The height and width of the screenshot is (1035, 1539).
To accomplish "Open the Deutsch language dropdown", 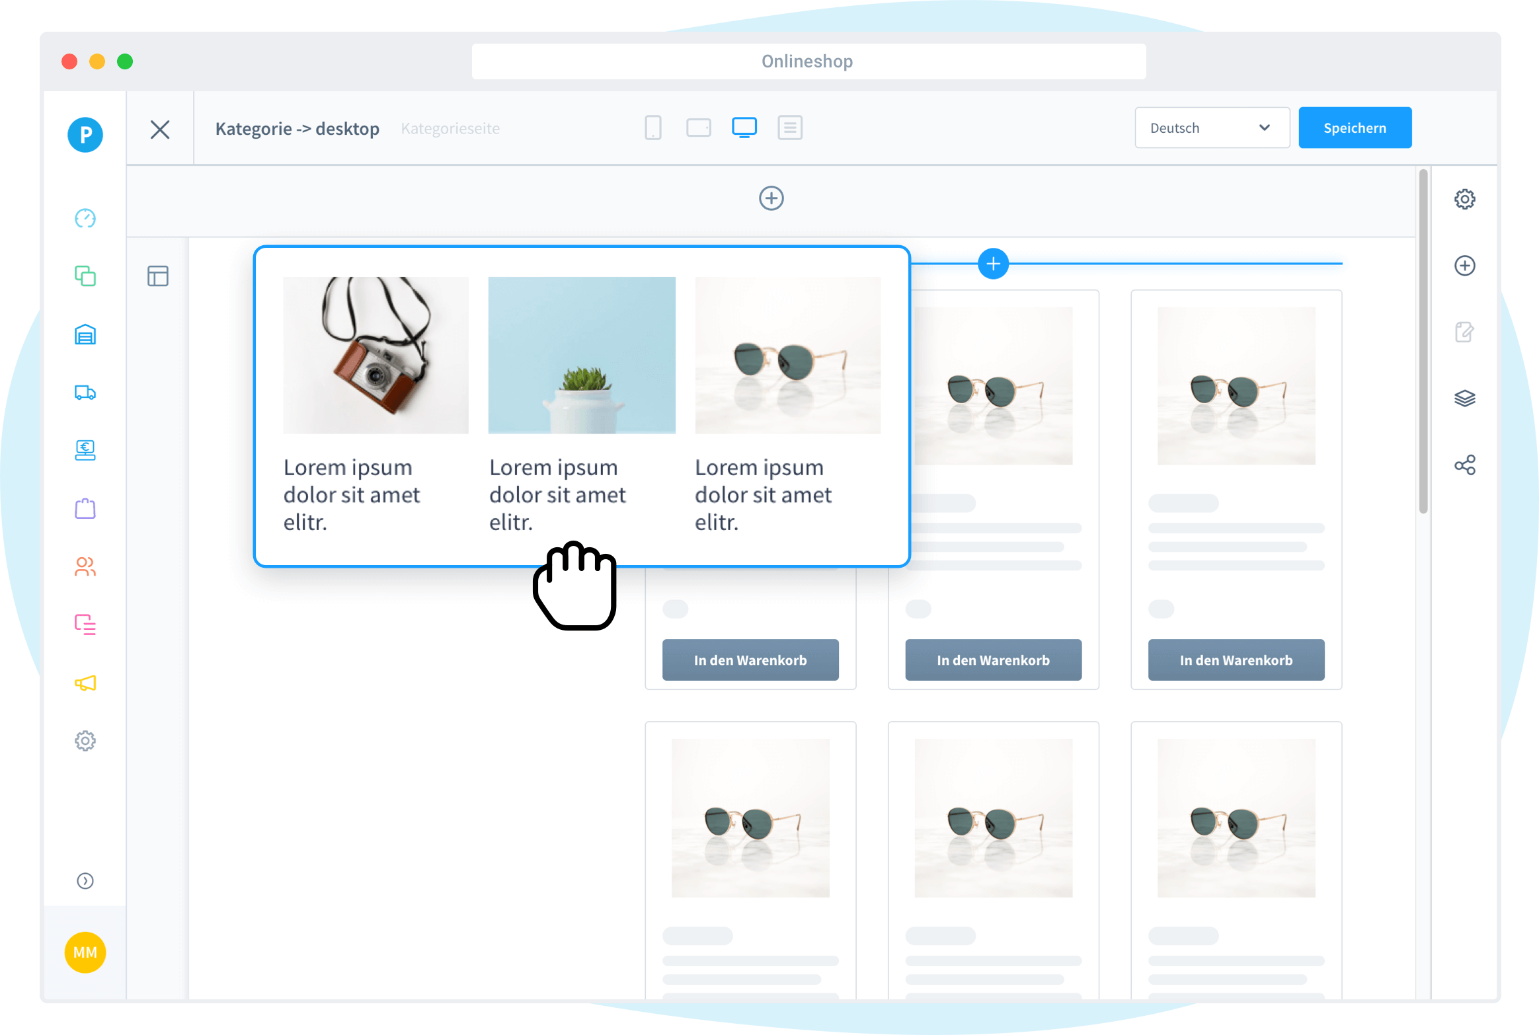I will pos(1212,128).
